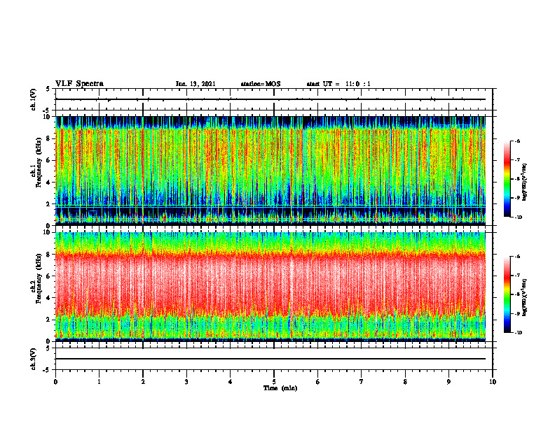The width and height of the screenshot is (555, 428).
Task: Click inside the ch.1 spectrogram panel
Action: 270,171
